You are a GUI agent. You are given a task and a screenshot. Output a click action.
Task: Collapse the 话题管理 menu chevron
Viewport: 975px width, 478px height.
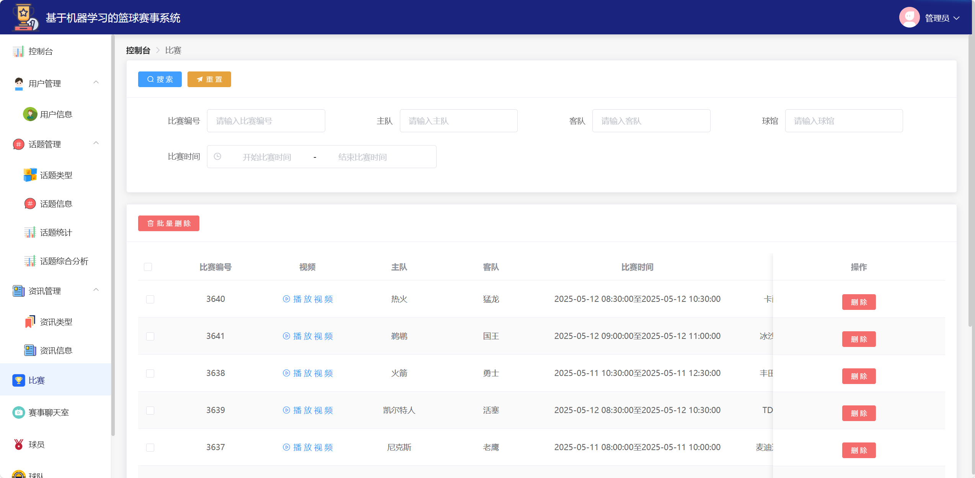(96, 143)
